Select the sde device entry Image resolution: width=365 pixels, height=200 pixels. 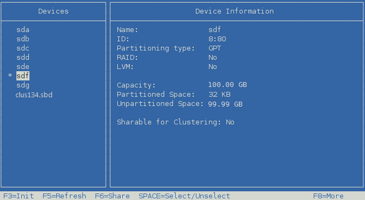[23, 67]
